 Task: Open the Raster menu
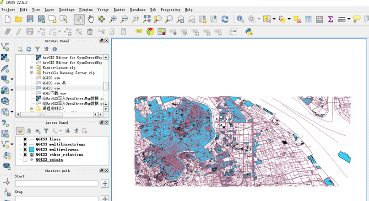[x=119, y=10]
